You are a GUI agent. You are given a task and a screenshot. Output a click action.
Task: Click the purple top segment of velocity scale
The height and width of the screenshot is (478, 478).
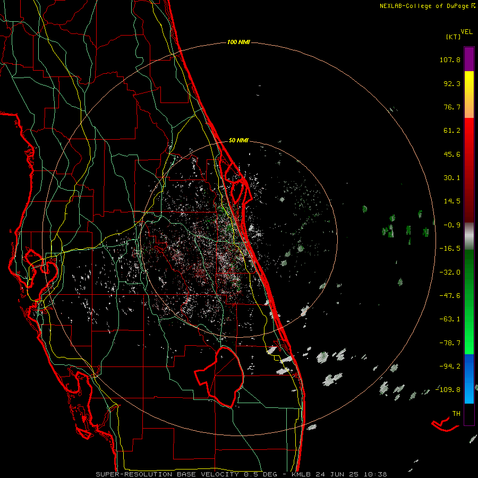(469, 59)
